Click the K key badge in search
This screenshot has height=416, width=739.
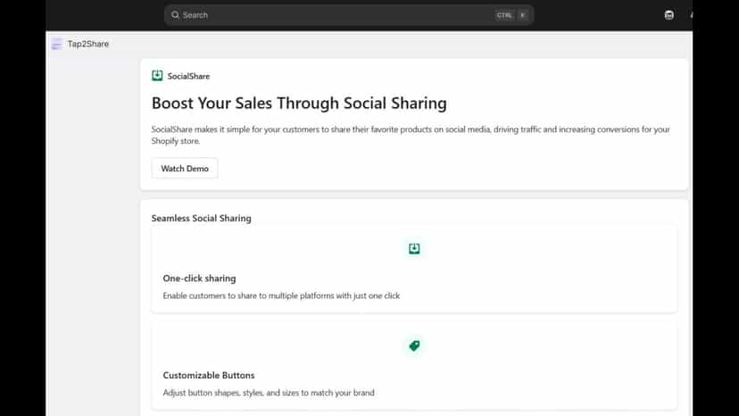click(523, 15)
